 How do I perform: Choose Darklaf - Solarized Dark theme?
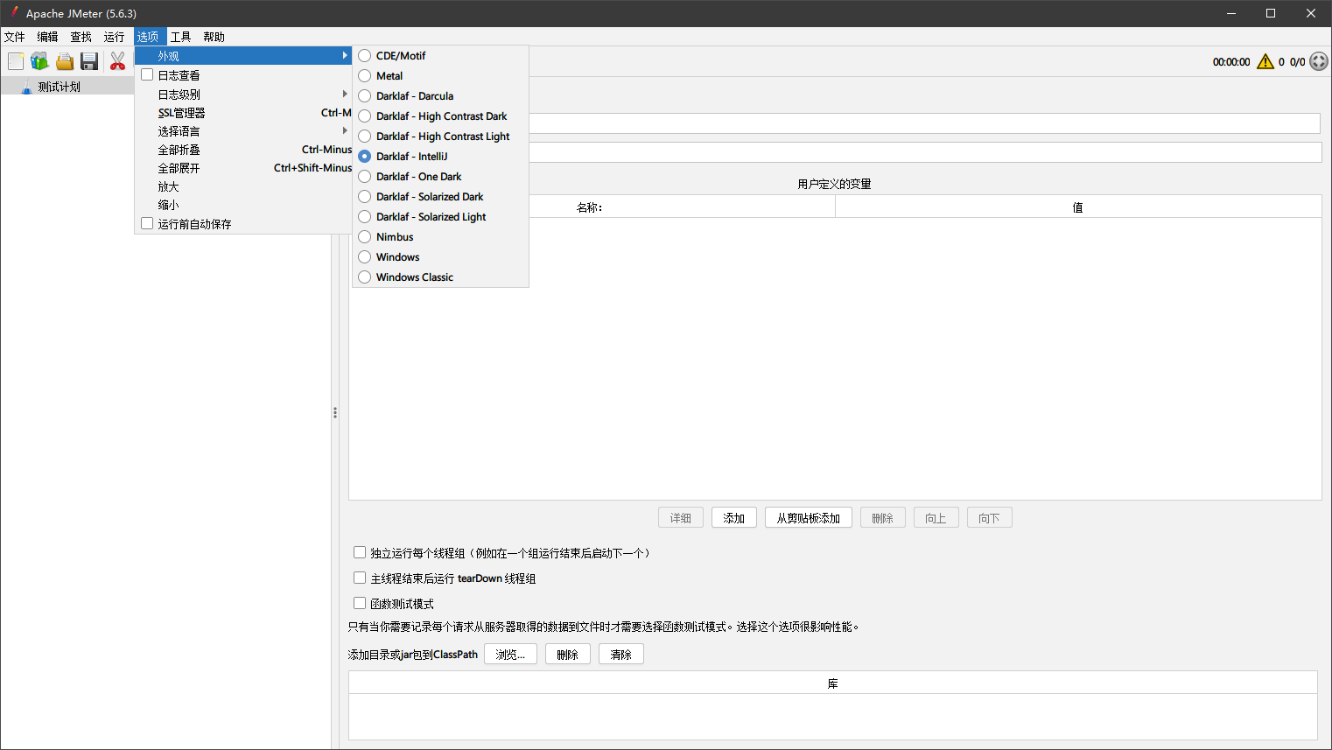[441, 197]
